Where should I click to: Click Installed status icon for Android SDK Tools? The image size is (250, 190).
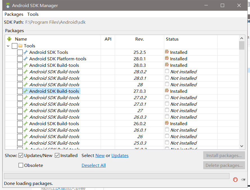coord(167,52)
